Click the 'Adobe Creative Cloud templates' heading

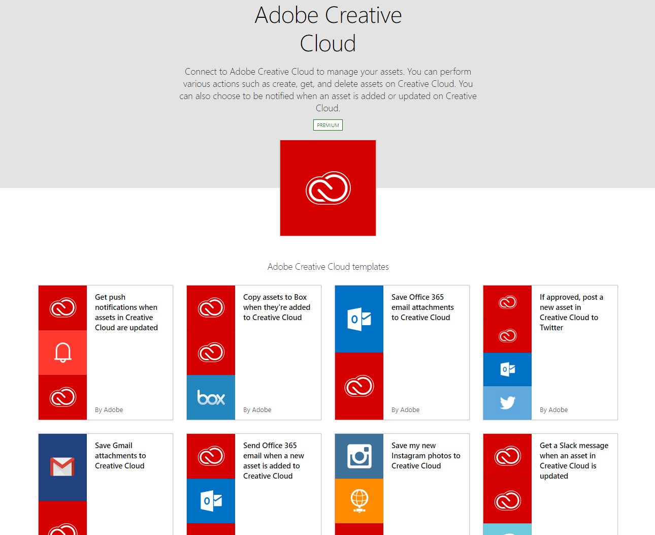pos(328,267)
